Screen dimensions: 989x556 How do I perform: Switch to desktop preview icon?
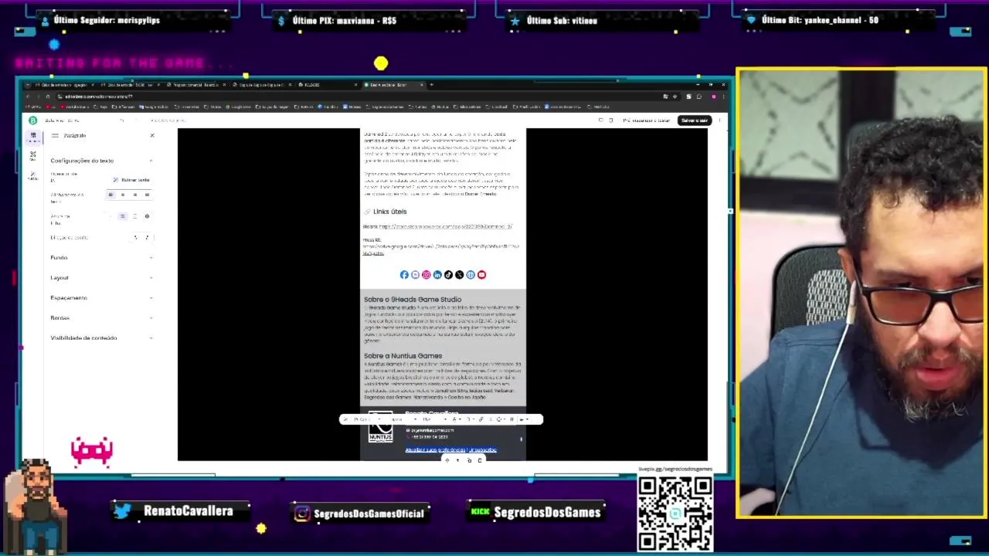coord(600,120)
